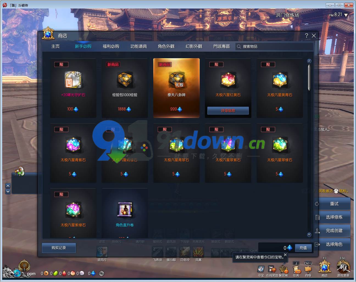Click the 选择修炼 button
Viewport: 356px width, 282px height.
[334, 217]
